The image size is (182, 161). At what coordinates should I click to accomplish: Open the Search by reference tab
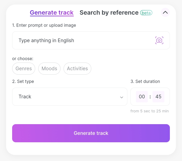coord(109,13)
